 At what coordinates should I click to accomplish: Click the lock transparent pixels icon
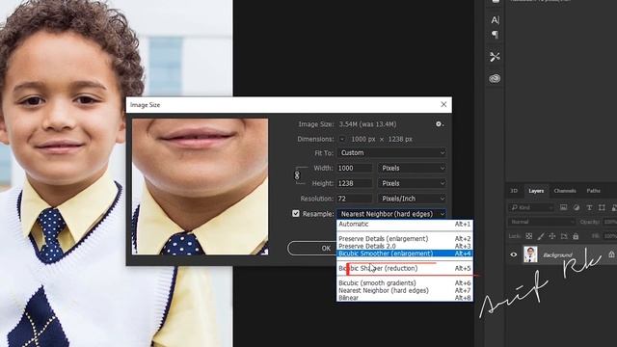(x=529, y=236)
